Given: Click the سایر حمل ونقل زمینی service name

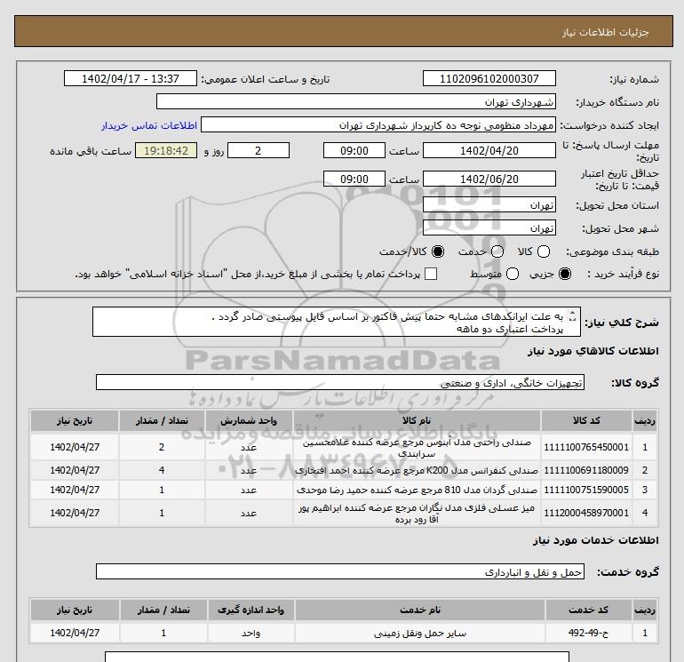Looking at the screenshot, I should [x=419, y=634].
